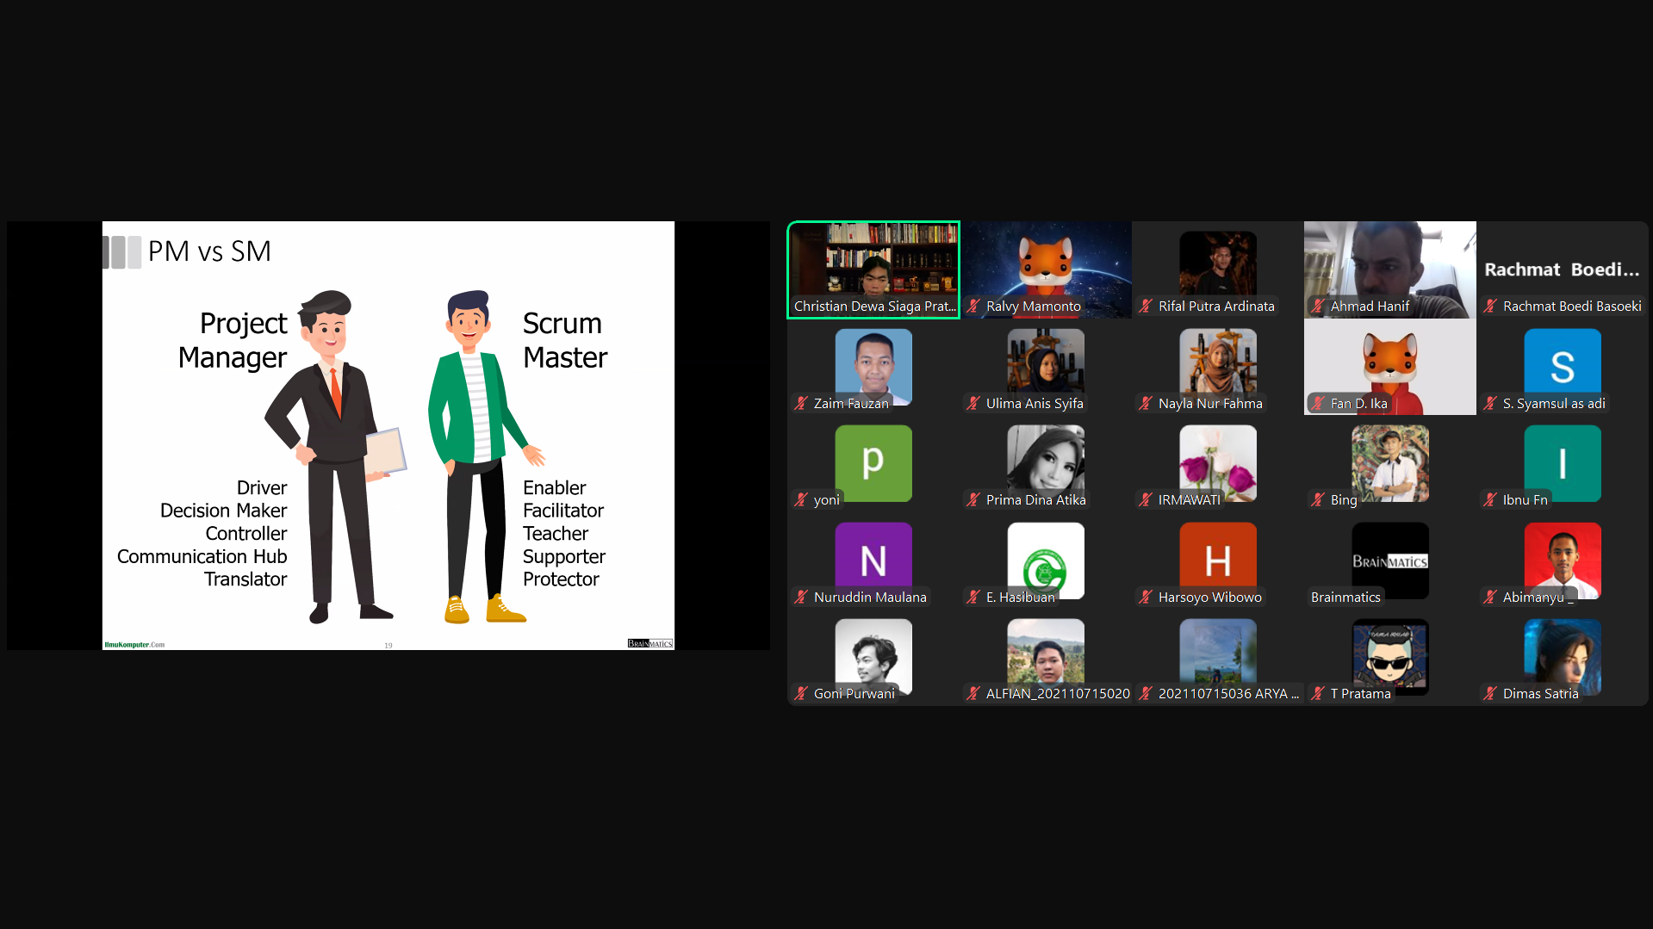Select the fox avatar video of Fan D. Ika

[1389, 363]
